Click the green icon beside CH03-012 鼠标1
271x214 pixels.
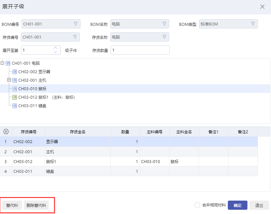coord(15,97)
